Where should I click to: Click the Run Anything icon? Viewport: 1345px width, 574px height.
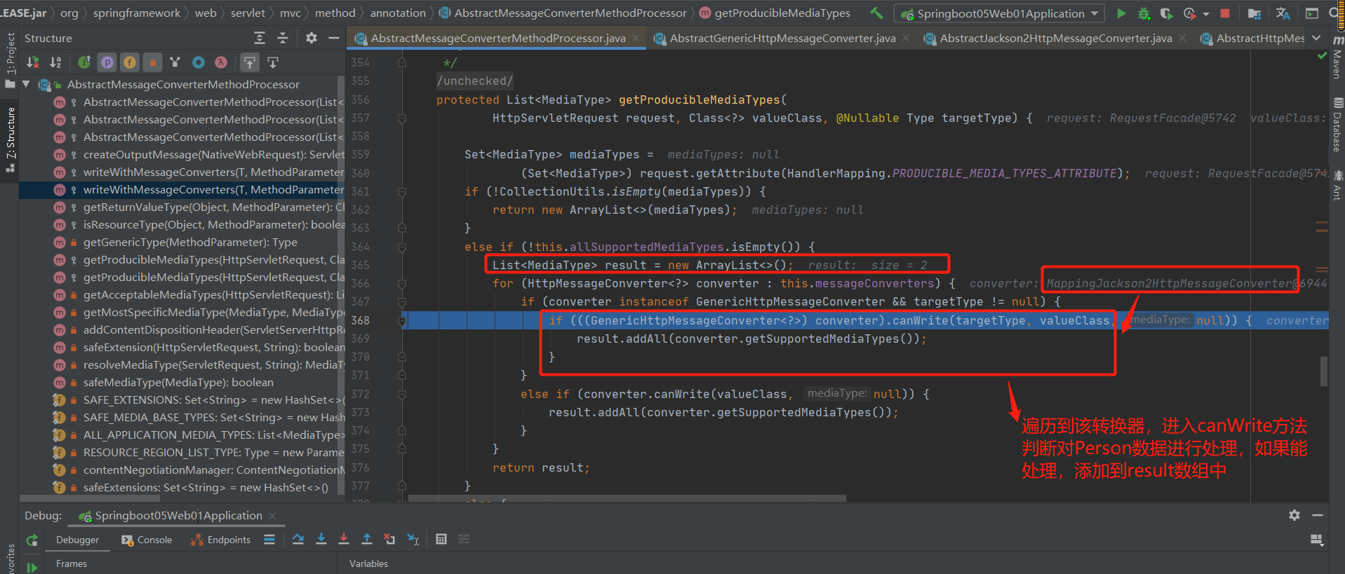[x=1311, y=13]
